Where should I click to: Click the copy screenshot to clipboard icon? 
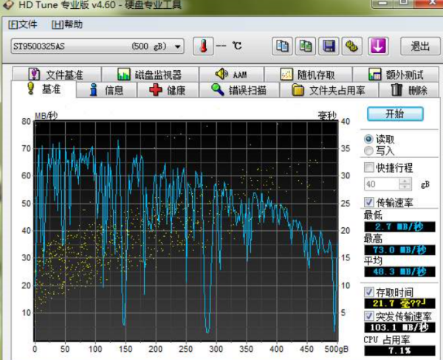[x=306, y=46]
